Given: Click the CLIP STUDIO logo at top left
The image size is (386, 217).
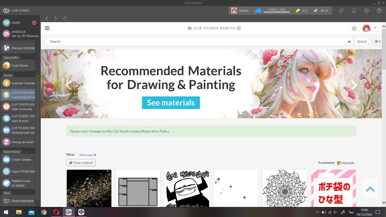Looking at the screenshot, I should pyautogui.click(x=6, y=11).
